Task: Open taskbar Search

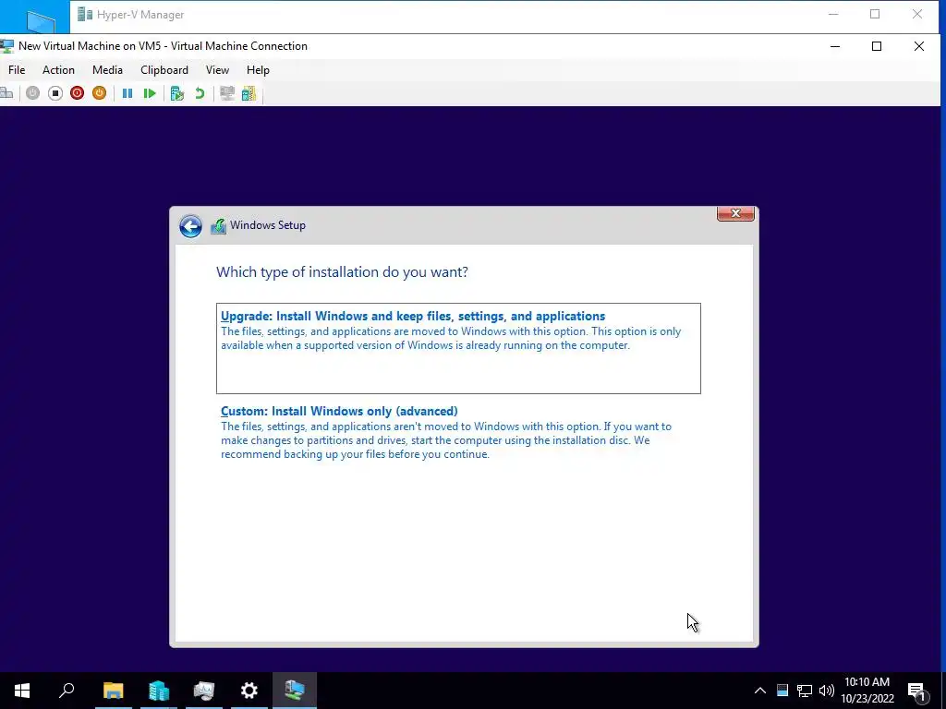Action: click(67, 691)
